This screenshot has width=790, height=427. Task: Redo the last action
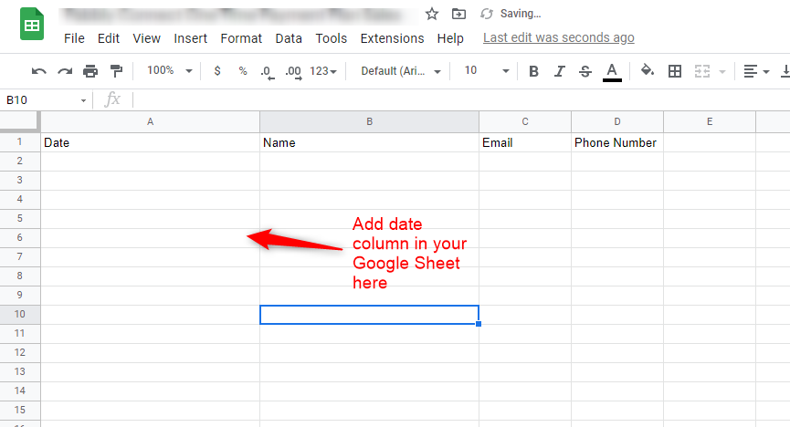[65, 71]
